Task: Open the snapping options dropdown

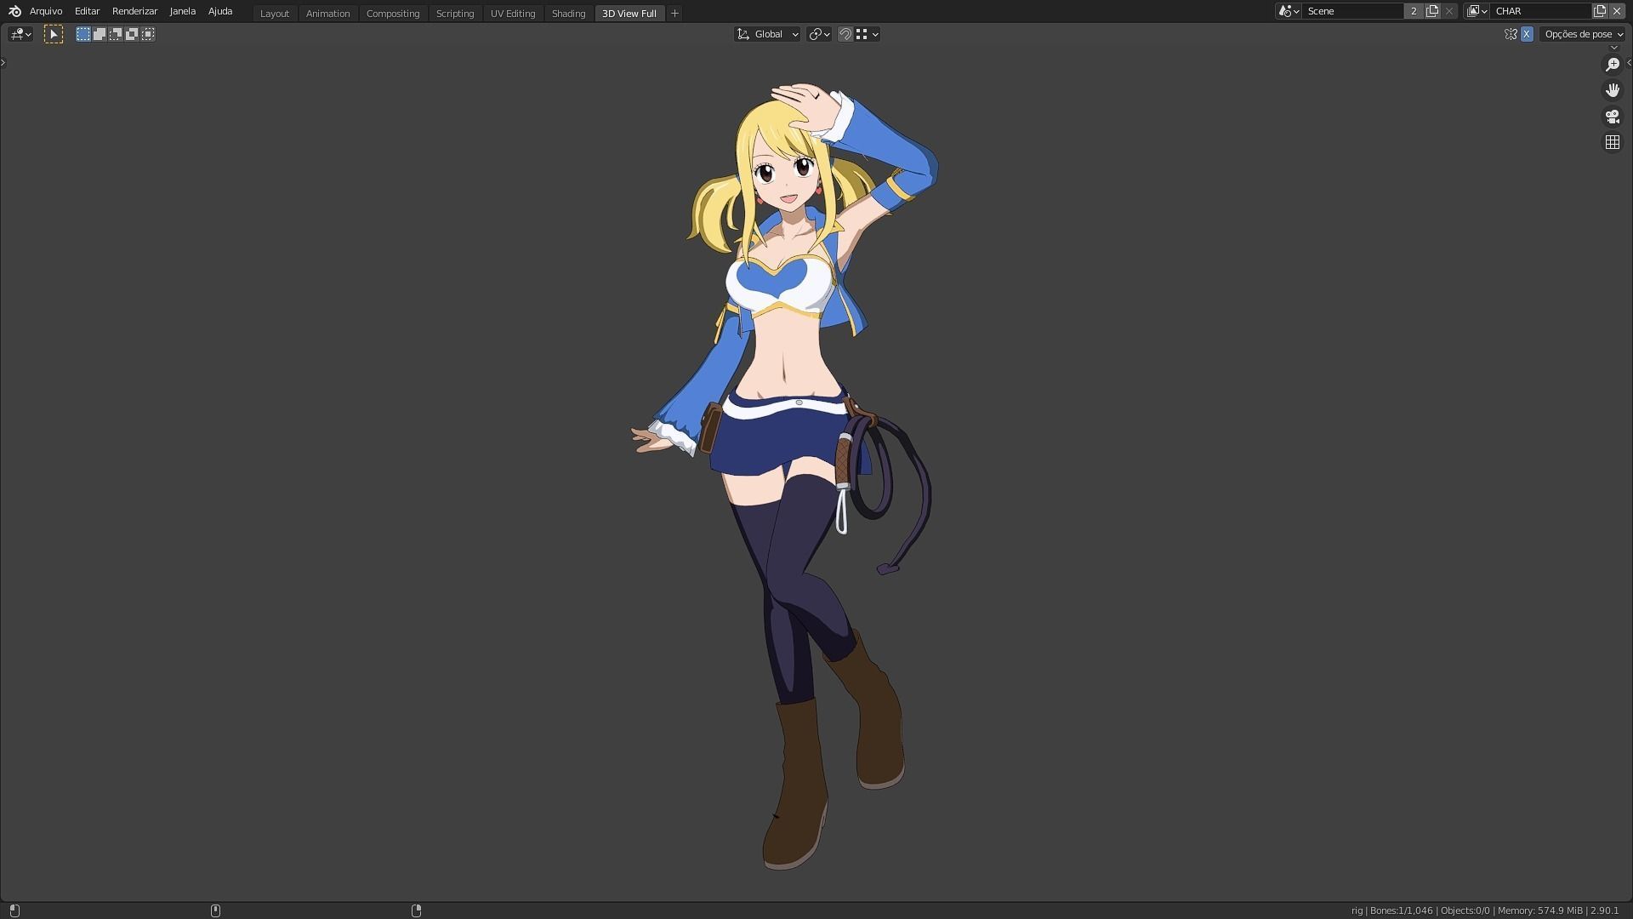Action: pos(868,34)
